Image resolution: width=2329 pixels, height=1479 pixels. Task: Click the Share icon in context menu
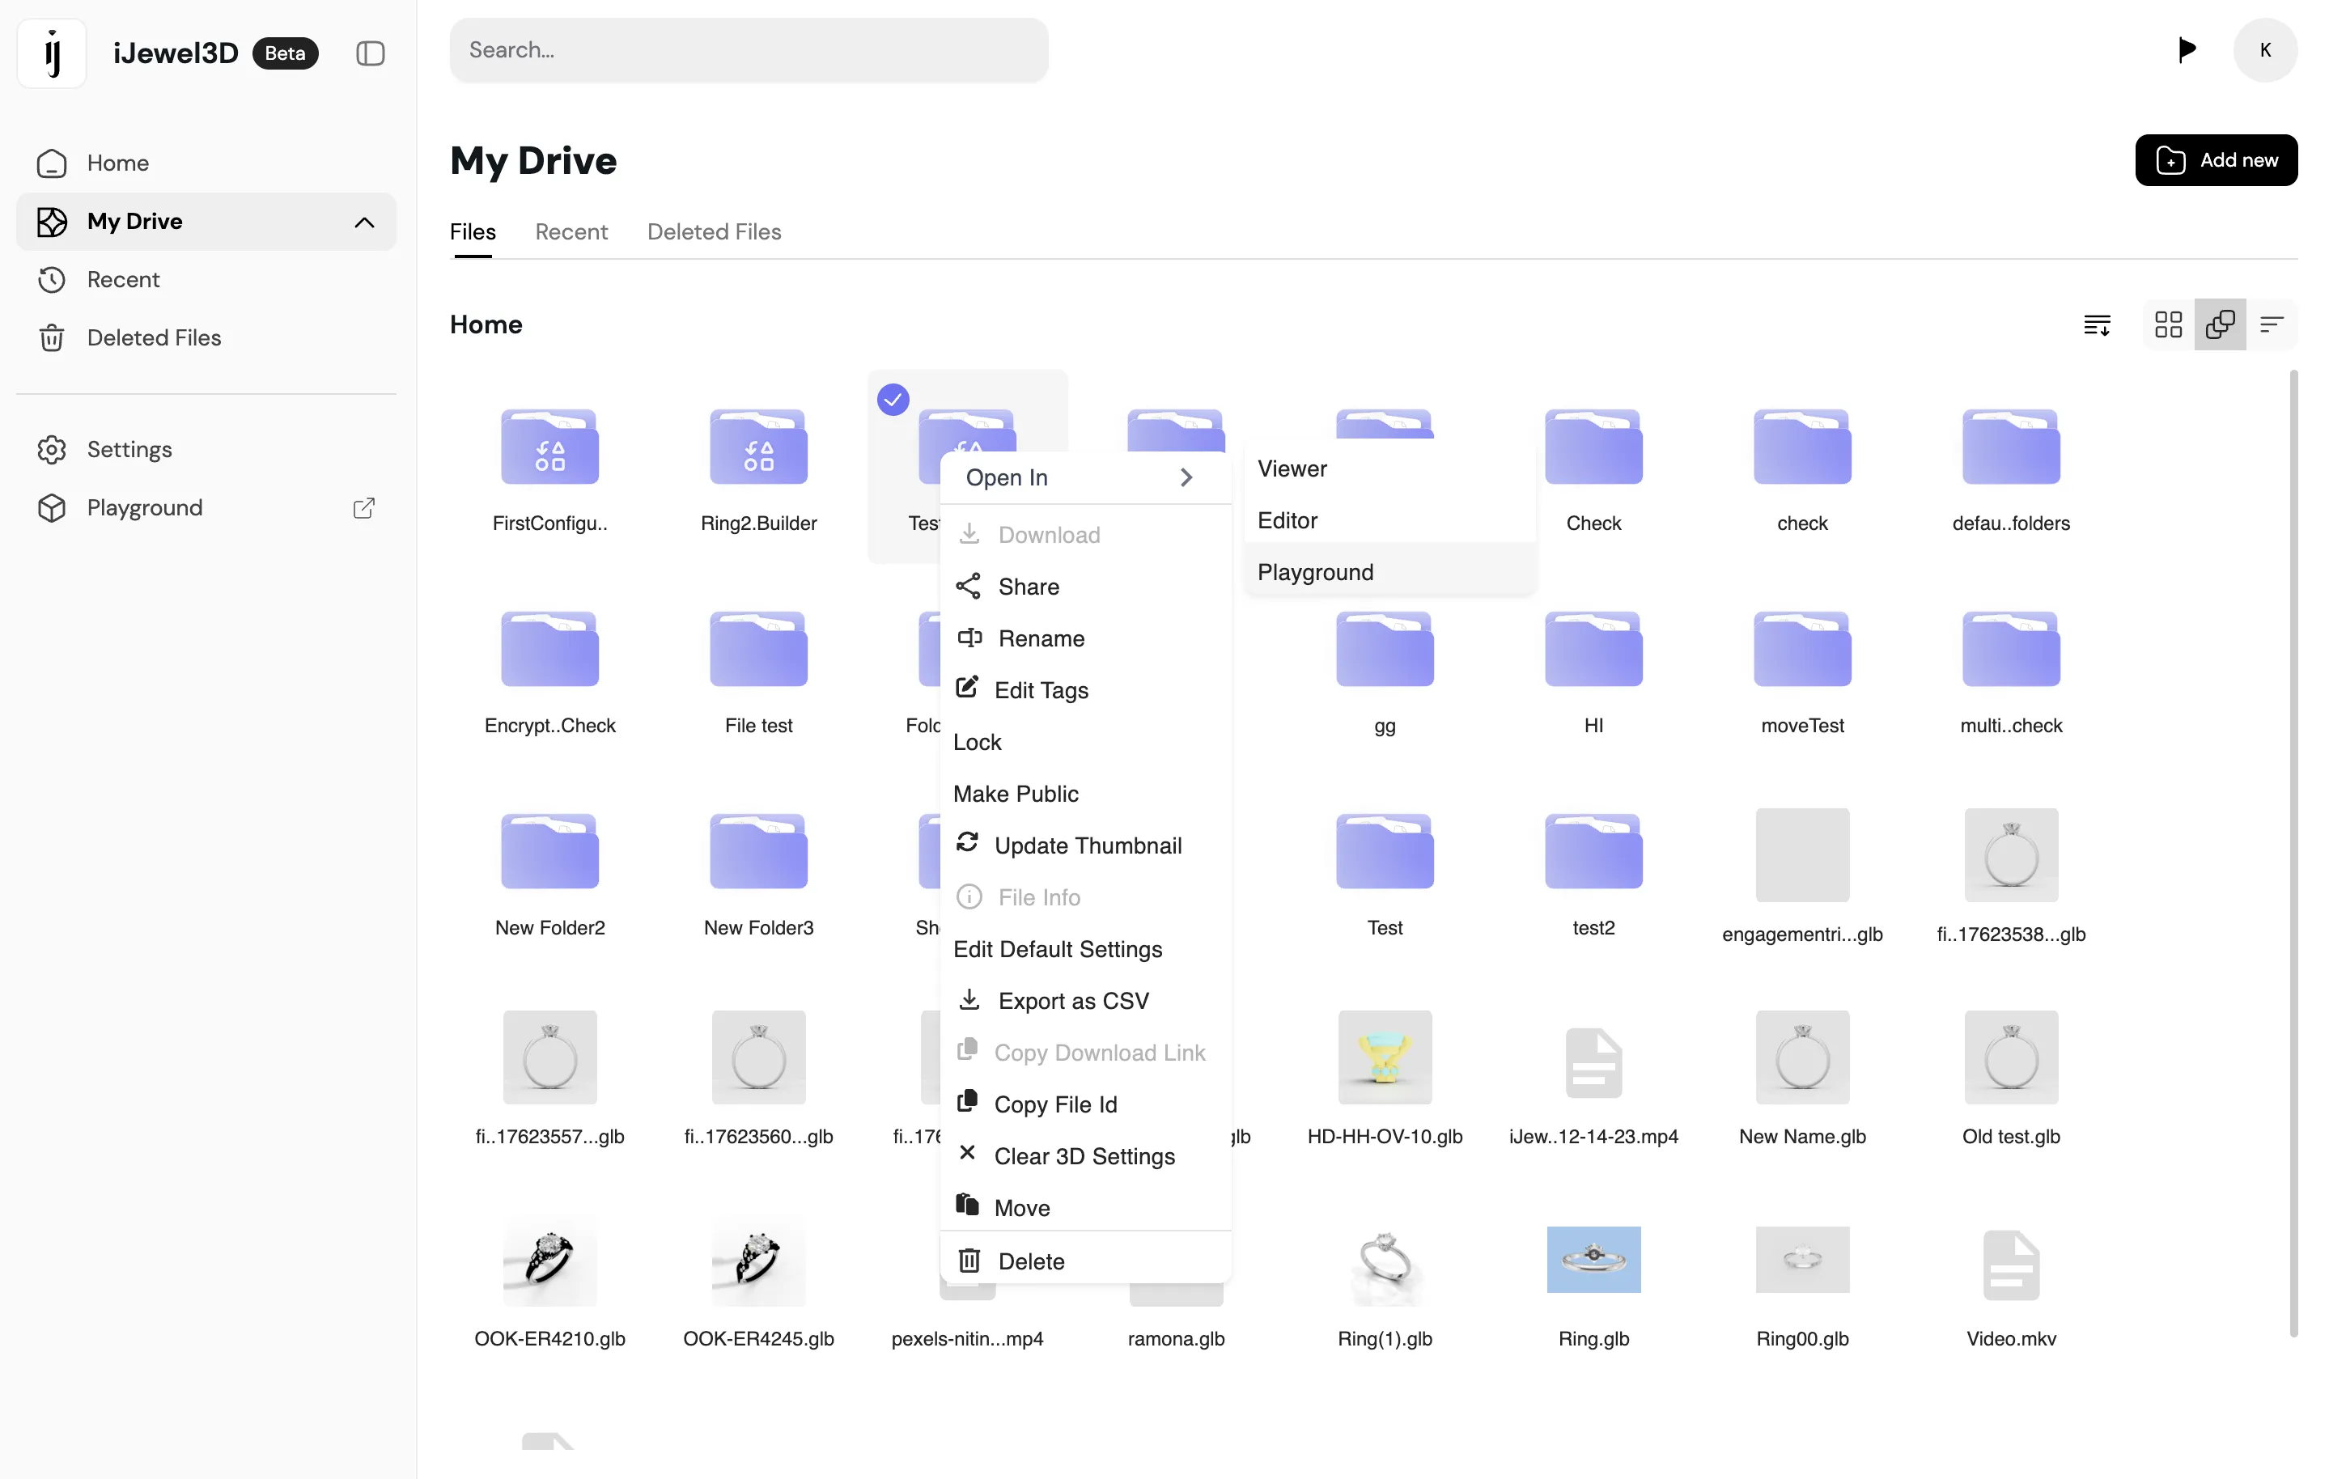click(968, 587)
